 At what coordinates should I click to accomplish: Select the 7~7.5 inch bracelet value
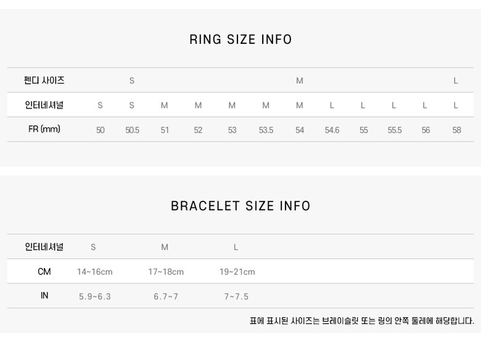pyautogui.click(x=236, y=296)
